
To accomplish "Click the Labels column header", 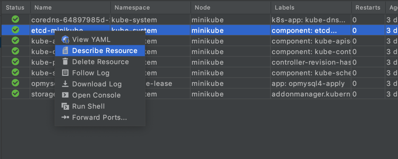I will [310, 7].
